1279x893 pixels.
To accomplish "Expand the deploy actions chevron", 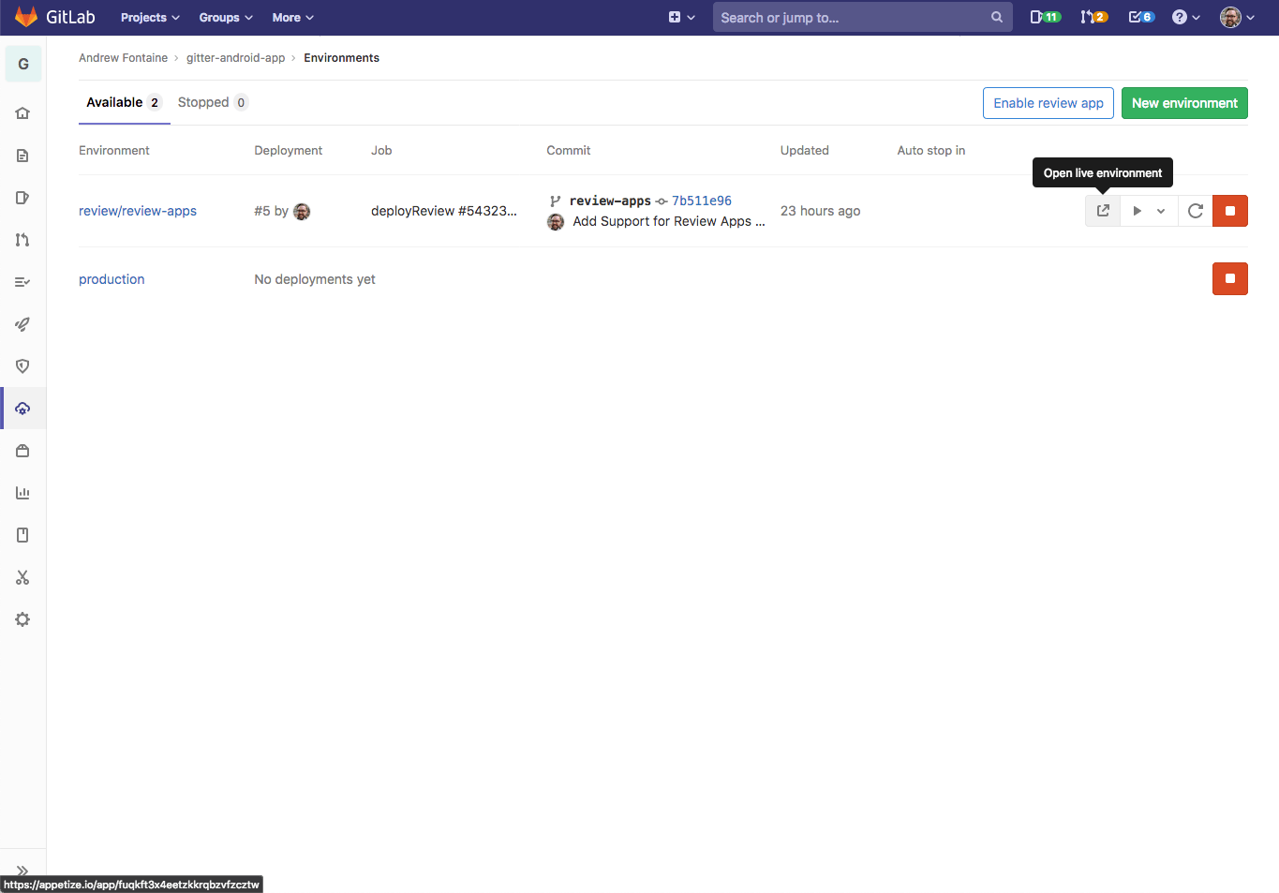I will [1161, 210].
